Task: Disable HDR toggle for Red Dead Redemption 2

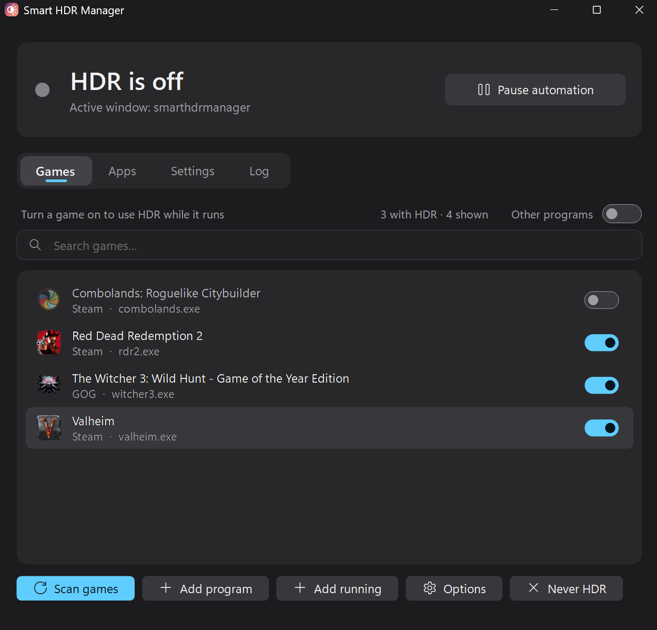Action: (x=602, y=343)
